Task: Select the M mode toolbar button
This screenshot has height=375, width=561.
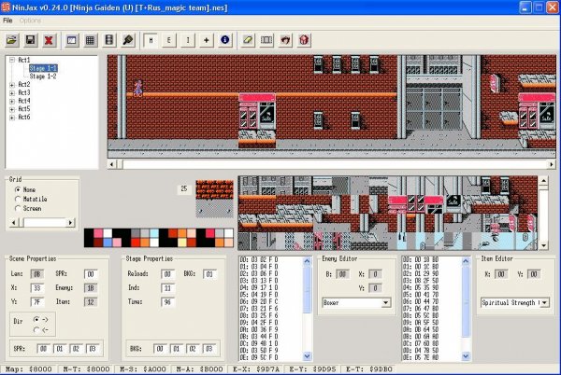Action: click(x=151, y=40)
